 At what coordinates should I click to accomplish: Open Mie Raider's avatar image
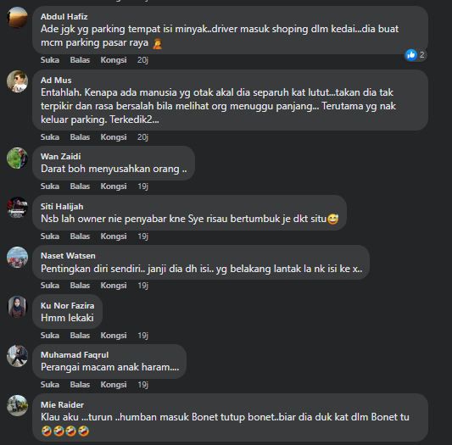(x=17, y=405)
